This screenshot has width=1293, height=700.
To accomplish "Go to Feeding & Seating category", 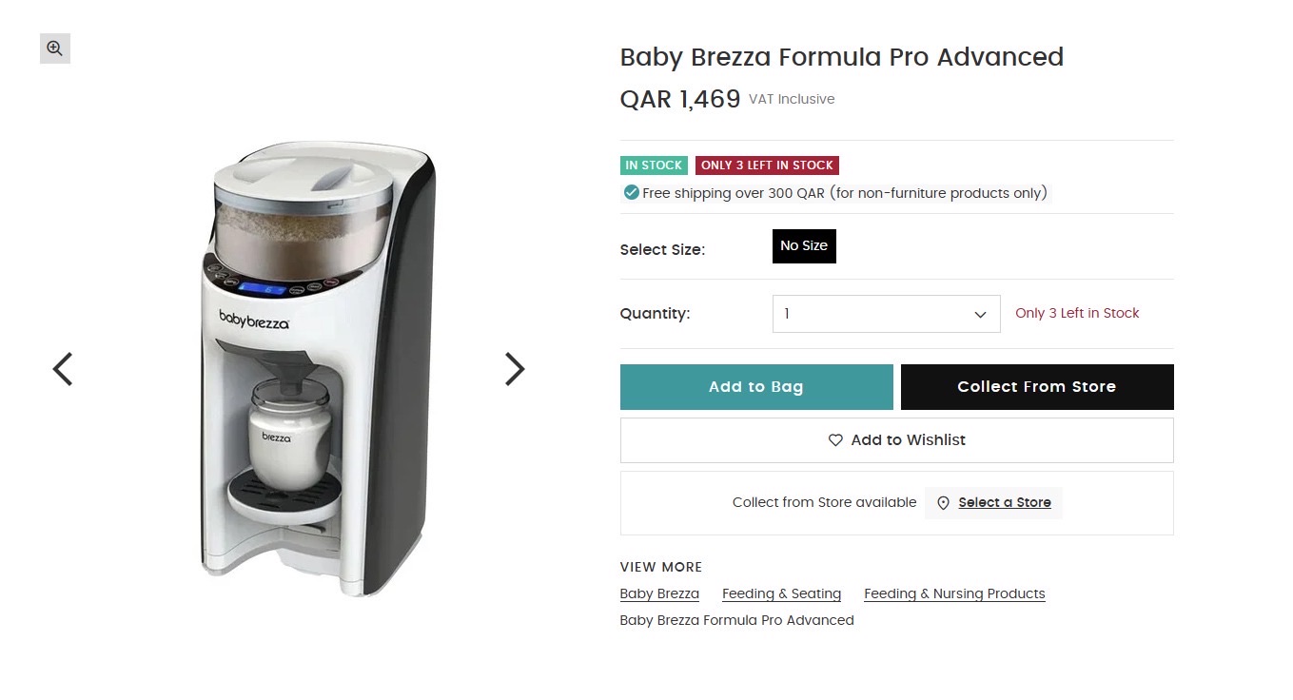I will click(x=782, y=593).
